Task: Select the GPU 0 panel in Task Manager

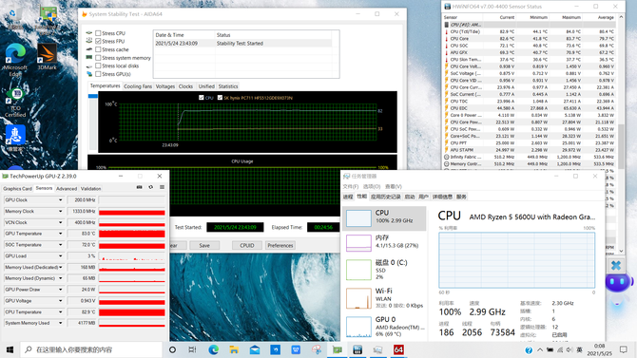Action: click(x=384, y=327)
